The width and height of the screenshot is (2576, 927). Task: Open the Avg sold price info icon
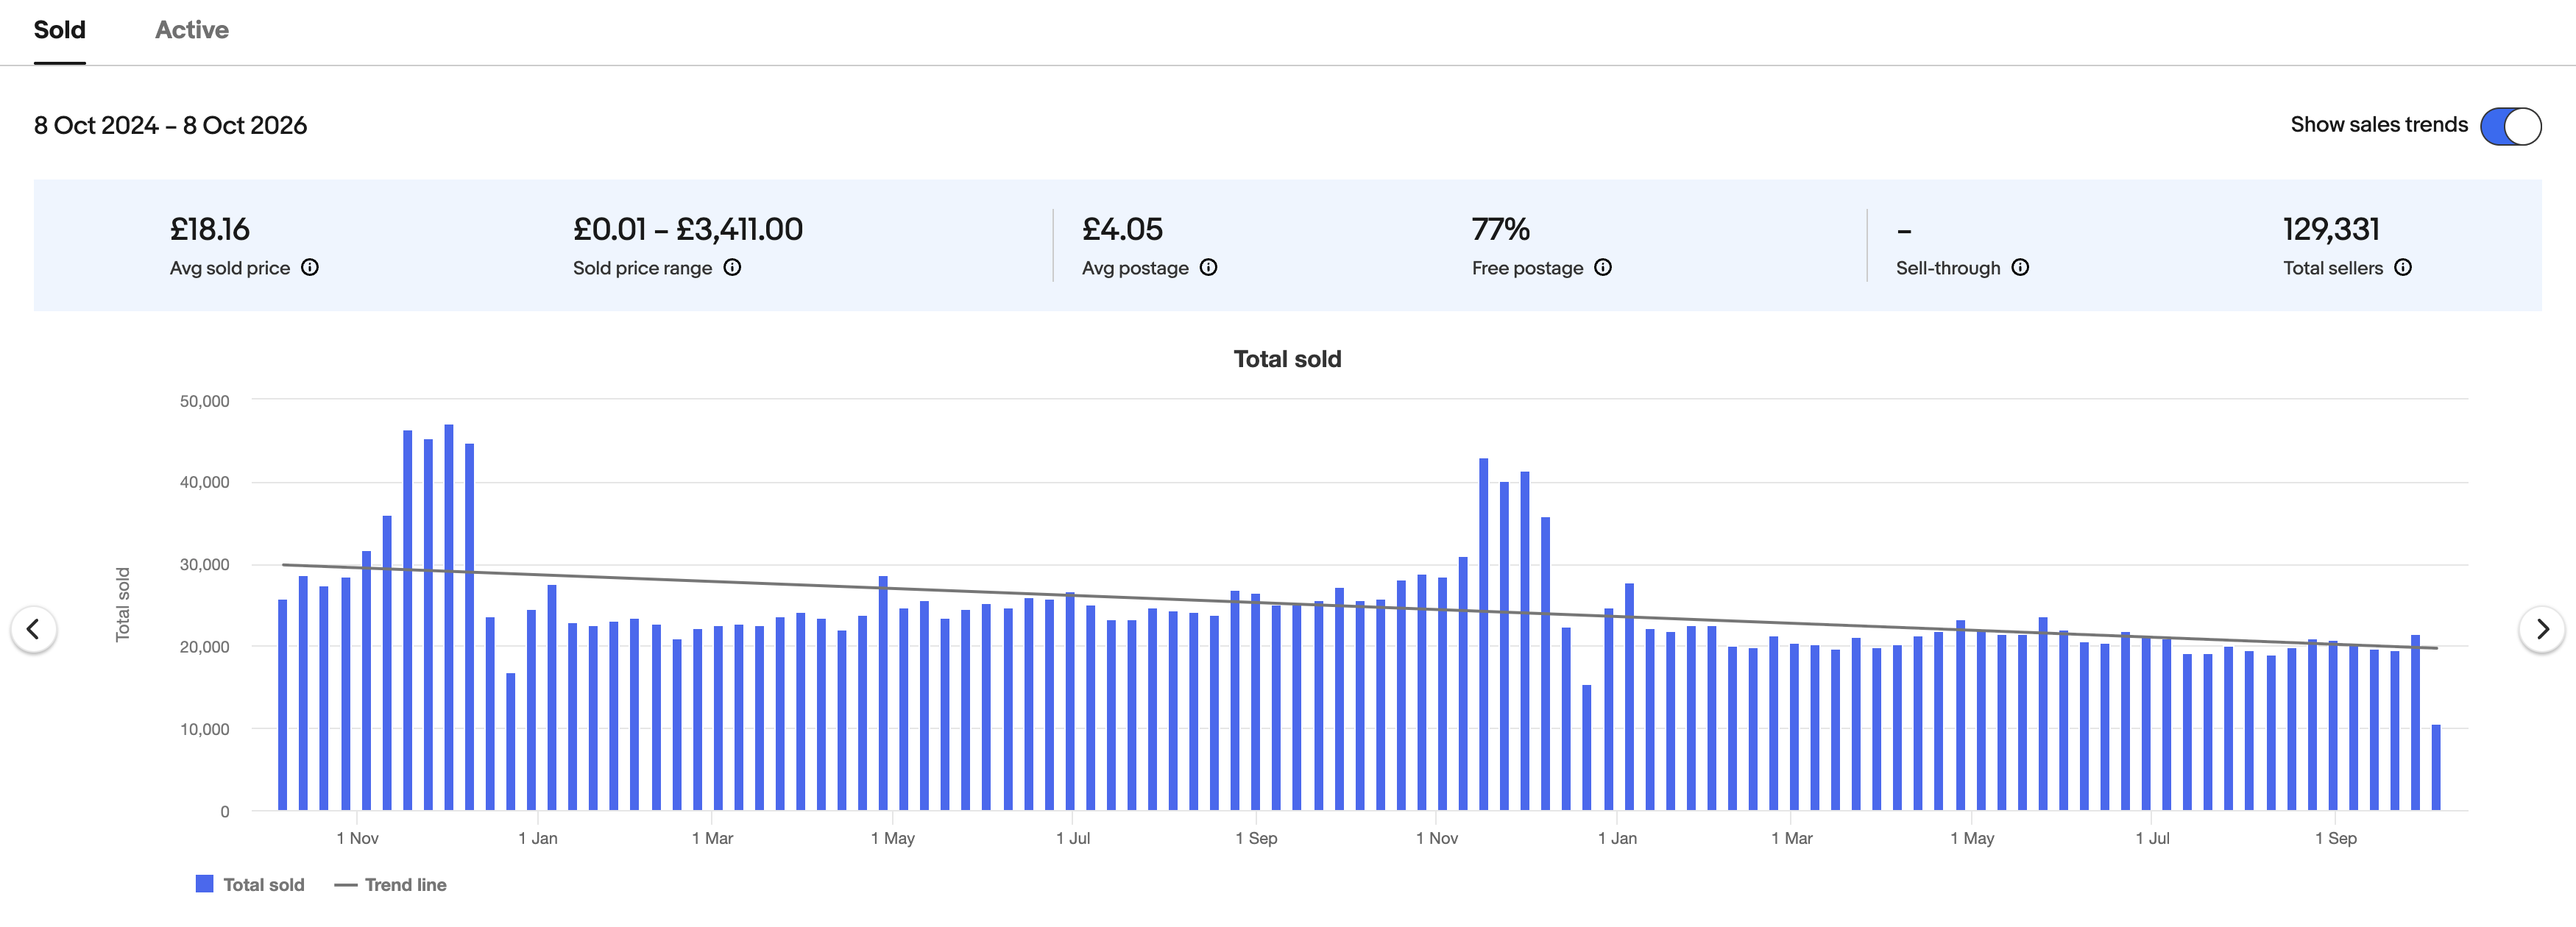(310, 267)
